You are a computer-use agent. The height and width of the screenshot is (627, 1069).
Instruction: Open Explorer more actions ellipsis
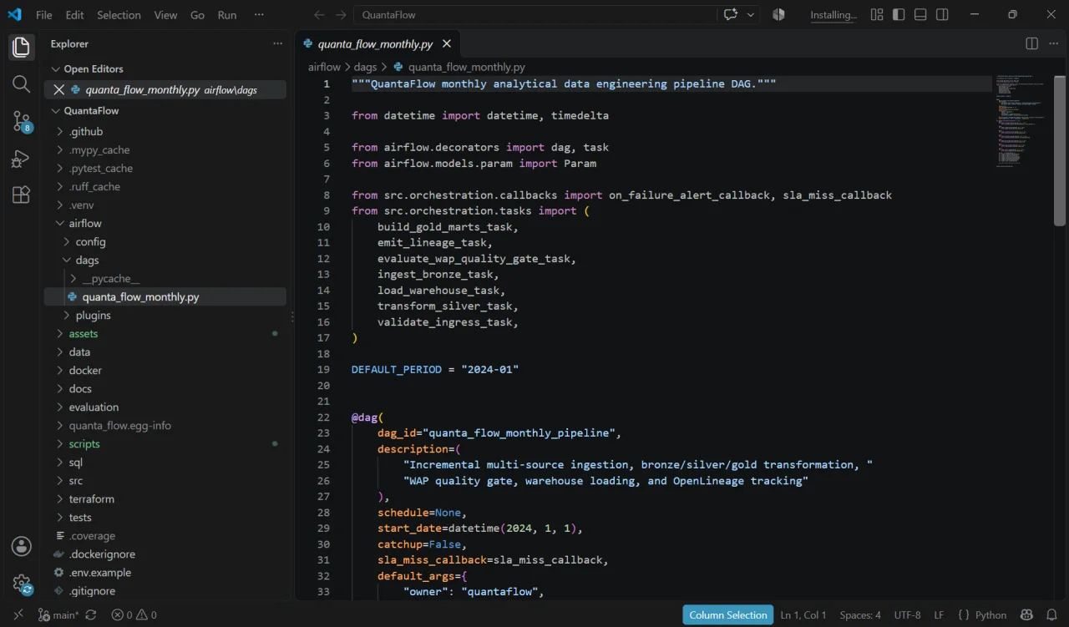coord(277,43)
